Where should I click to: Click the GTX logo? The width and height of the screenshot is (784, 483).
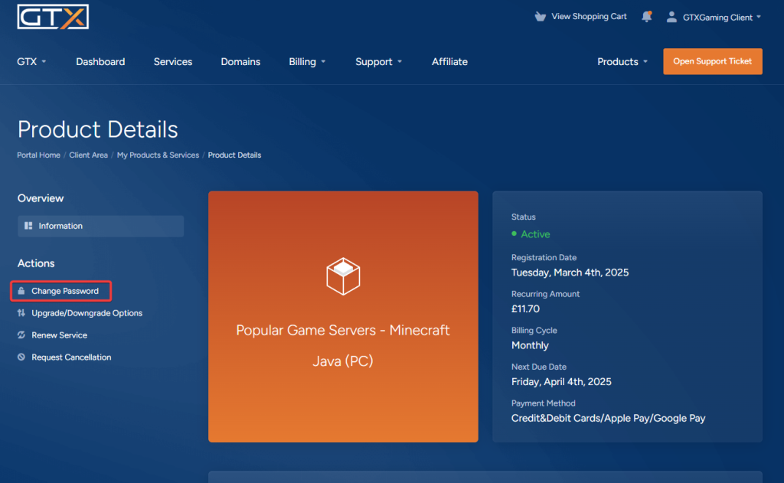click(x=53, y=17)
